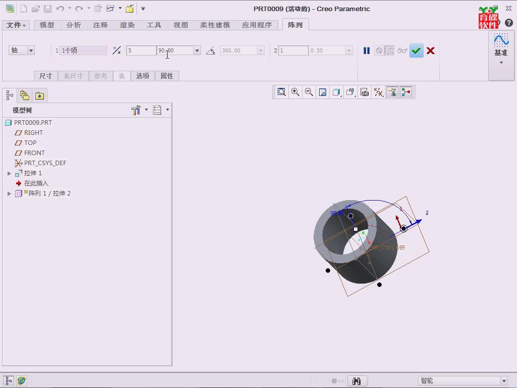Select the 阵列 ribbon tab
The width and height of the screenshot is (517, 388).
pos(295,25)
